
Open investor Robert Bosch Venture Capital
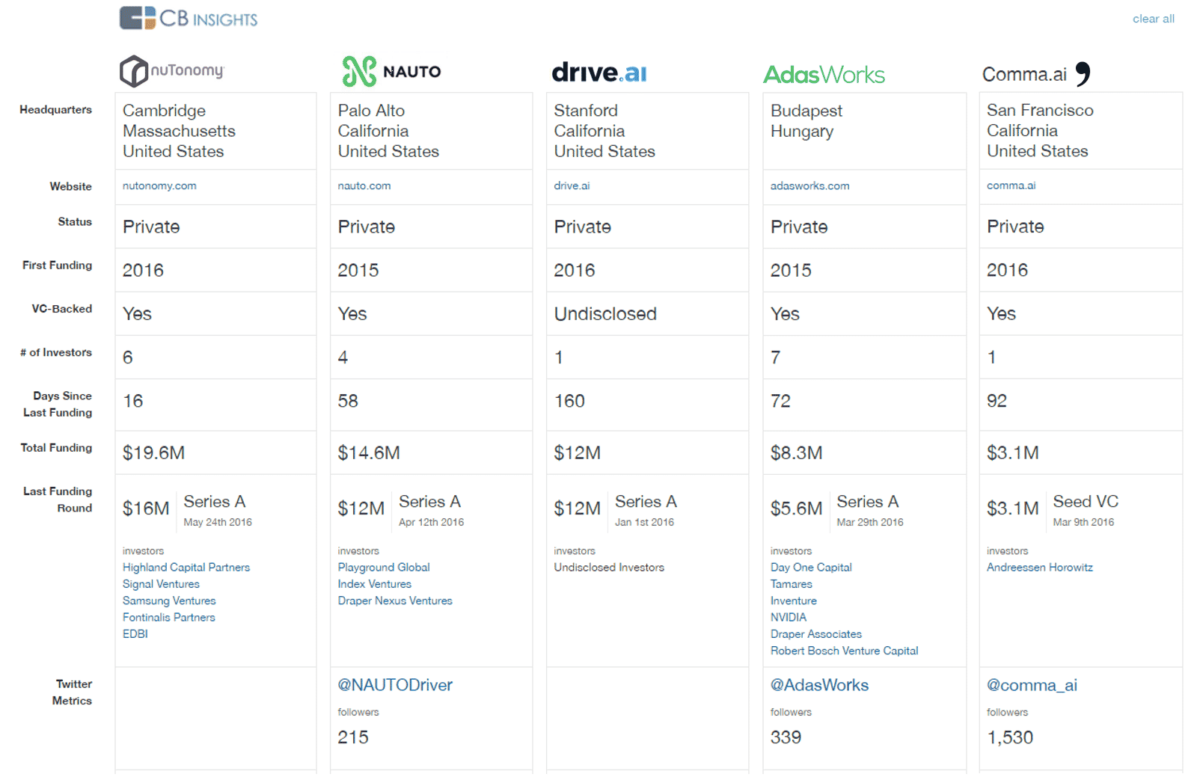(x=844, y=651)
